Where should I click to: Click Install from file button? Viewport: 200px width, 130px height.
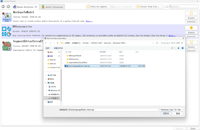click(x=150, y=6)
